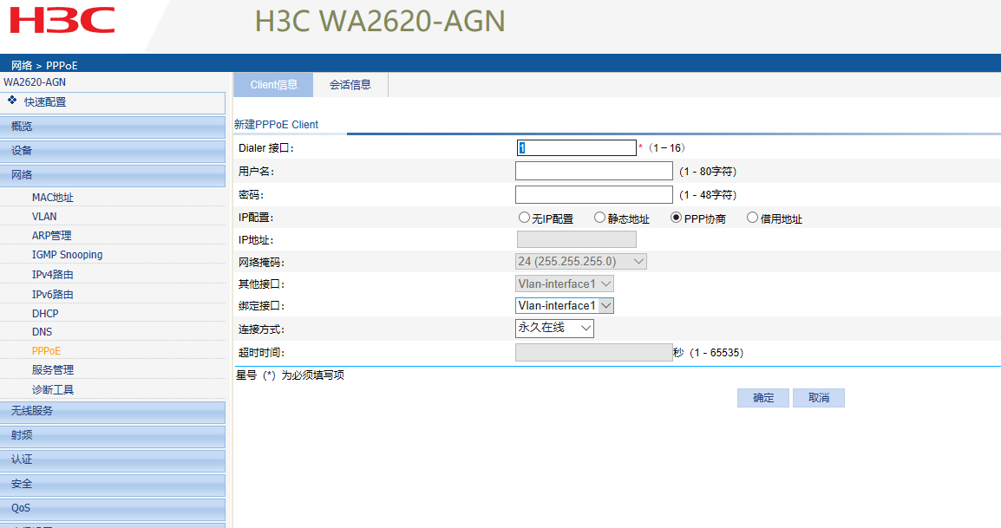Switch to the 会话信息 tab
Image resolution: width=1001 pixels, height=528 pixels.
pos(350,85)
